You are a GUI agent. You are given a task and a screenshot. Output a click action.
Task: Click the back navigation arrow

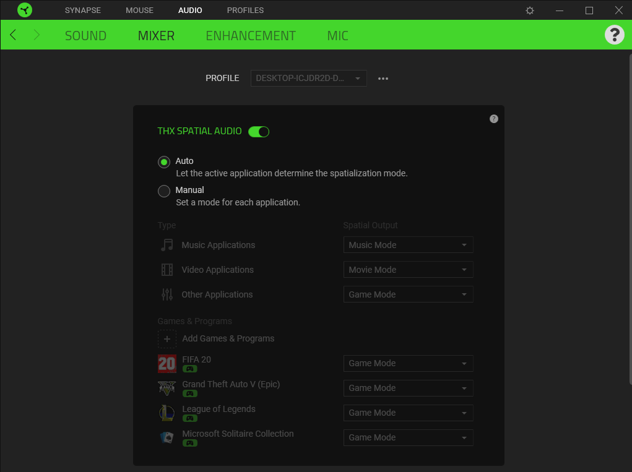(14, 35)
